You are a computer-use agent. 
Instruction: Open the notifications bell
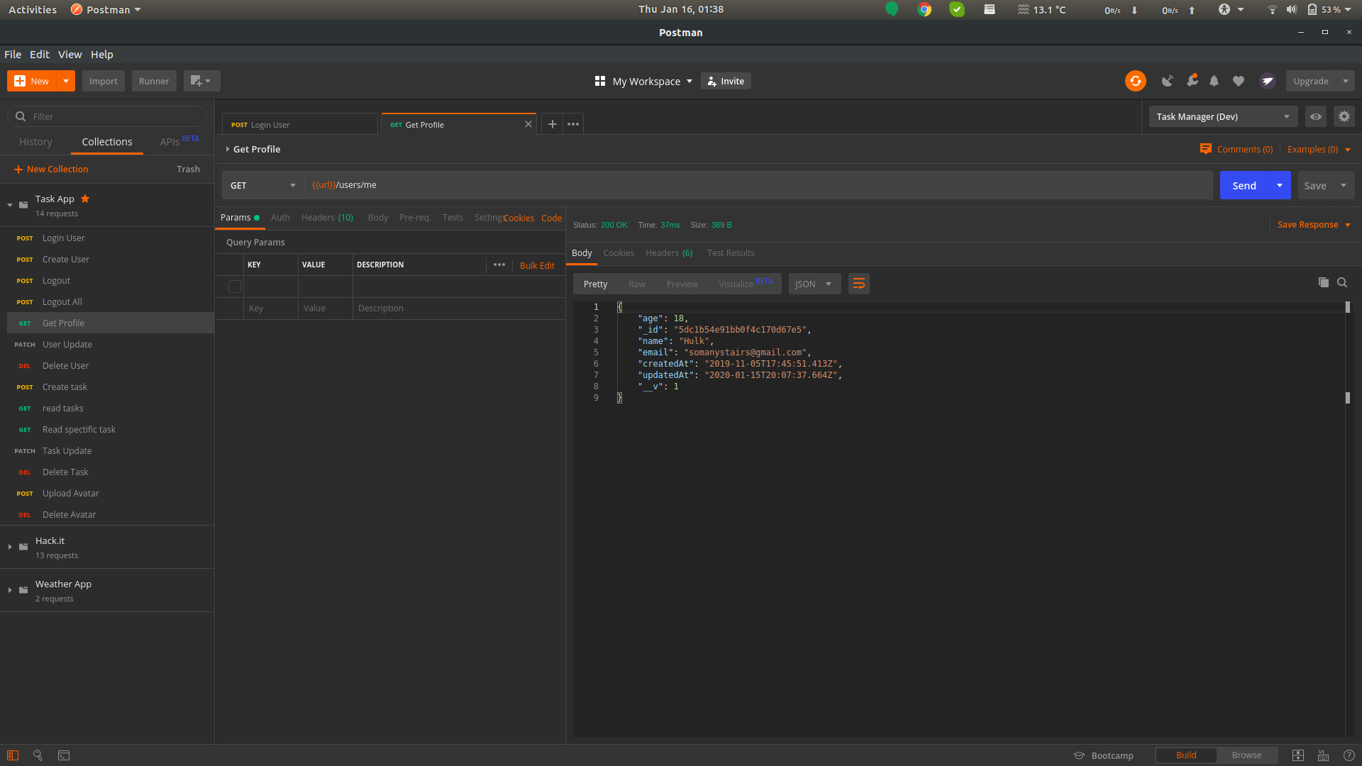click(1214, 81)
